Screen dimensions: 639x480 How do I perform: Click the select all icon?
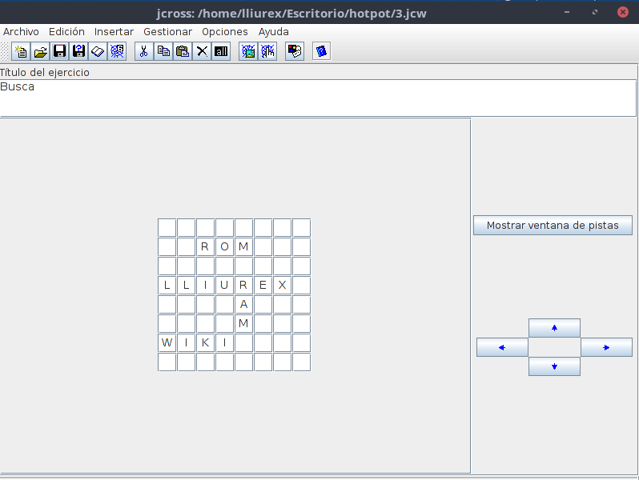pos(221,51)
